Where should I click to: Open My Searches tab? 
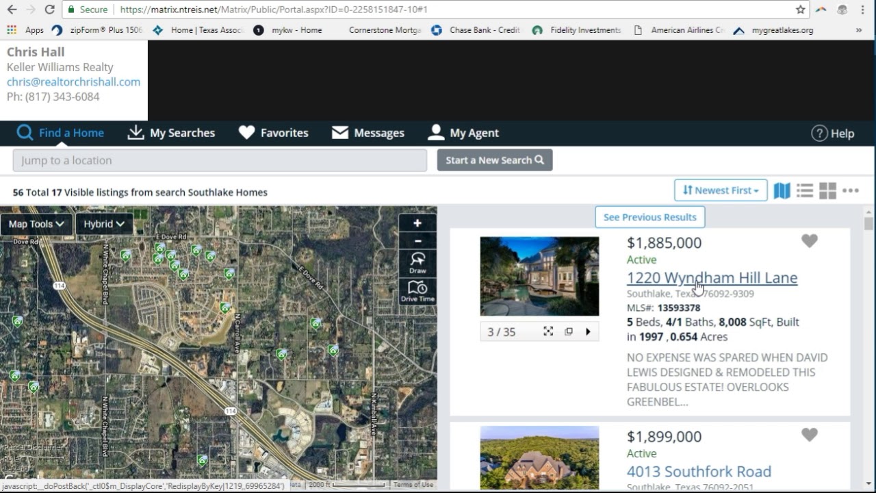(x=171, y=133)
